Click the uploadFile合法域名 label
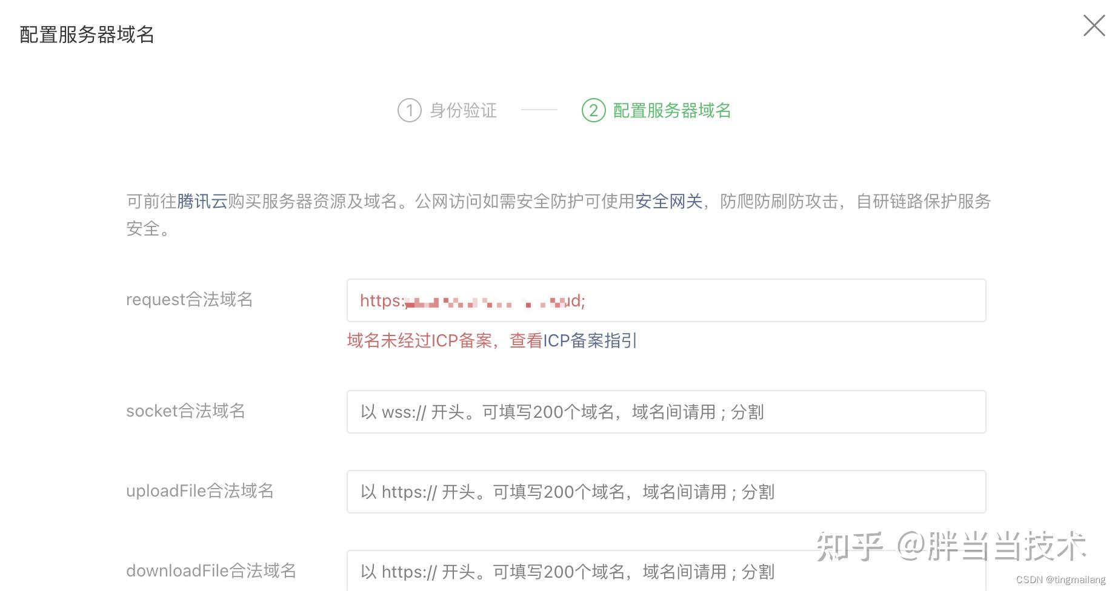 [199, 491]
